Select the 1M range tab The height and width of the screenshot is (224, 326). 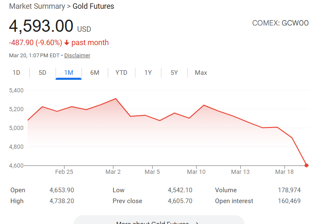[x=69, y=73]
